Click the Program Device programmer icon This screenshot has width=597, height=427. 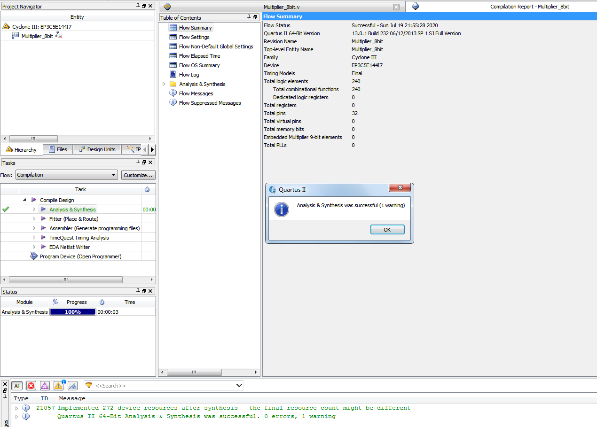(34, 256)
